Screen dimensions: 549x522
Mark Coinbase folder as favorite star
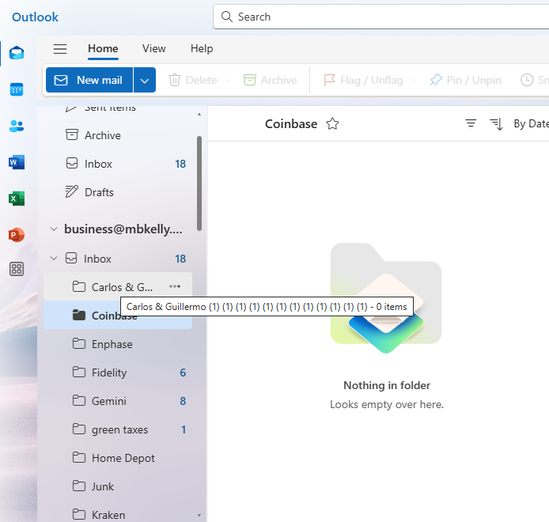[x=332, y=124]
